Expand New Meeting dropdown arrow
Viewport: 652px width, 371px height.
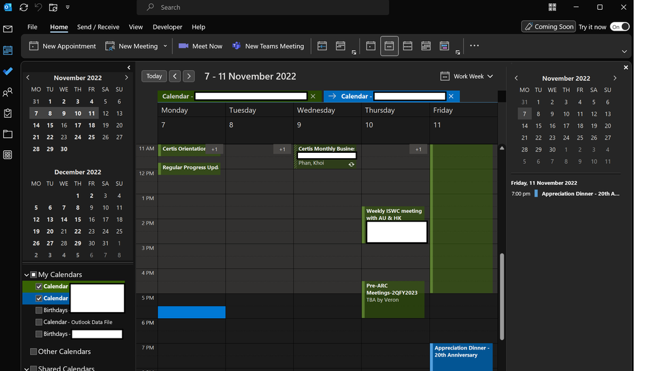coord(165,46)
